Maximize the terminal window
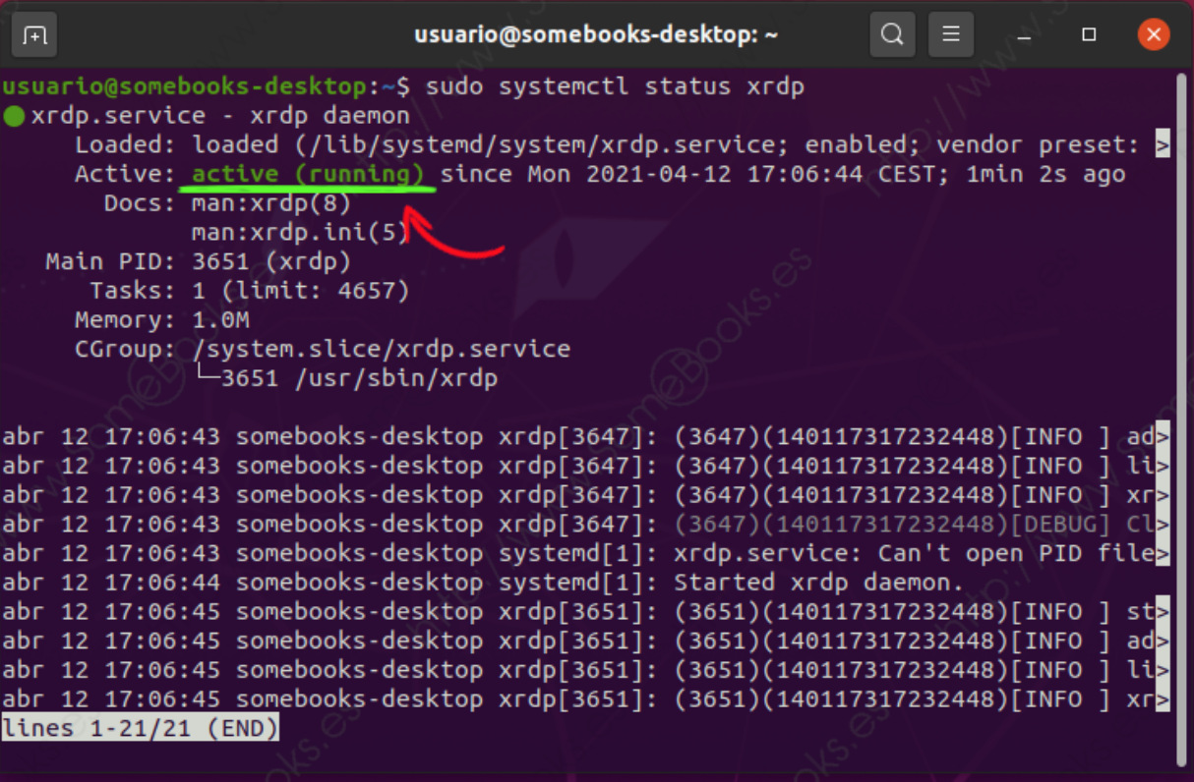This screenshot has width=1194, height=782. pos(1089,35)
